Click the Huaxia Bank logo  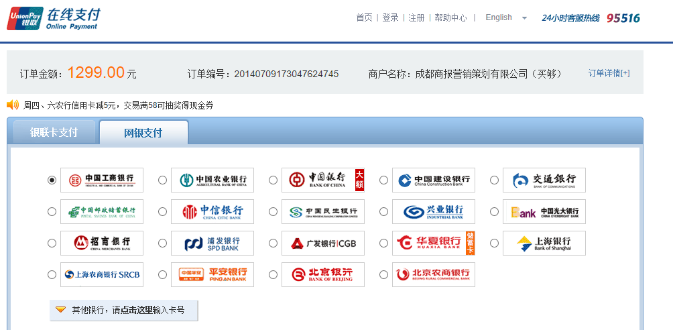point(434,243)
